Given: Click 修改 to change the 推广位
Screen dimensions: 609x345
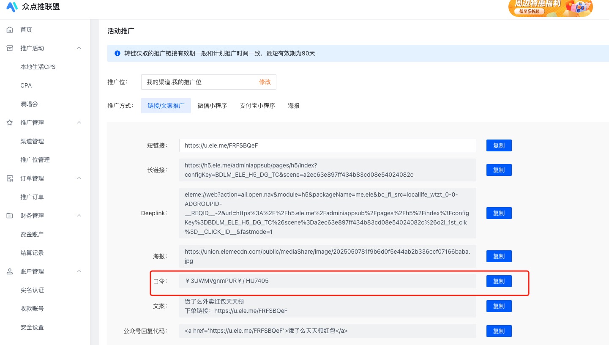Looking at the screenshot, I should click(x=265, y=82).
